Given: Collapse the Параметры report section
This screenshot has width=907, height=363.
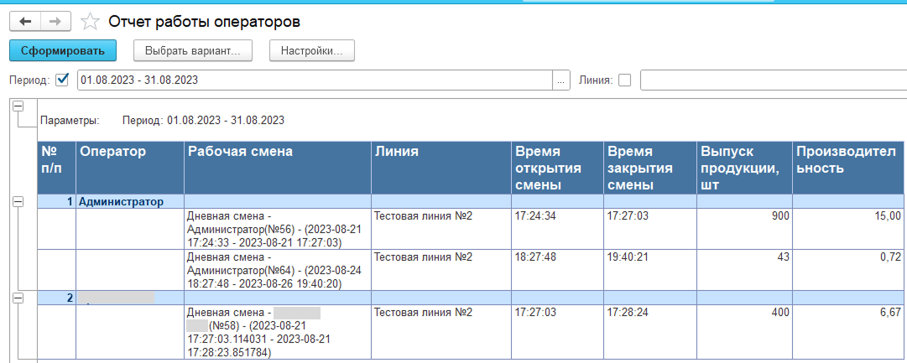Looking at the screenshot, I should pos(18,106).
